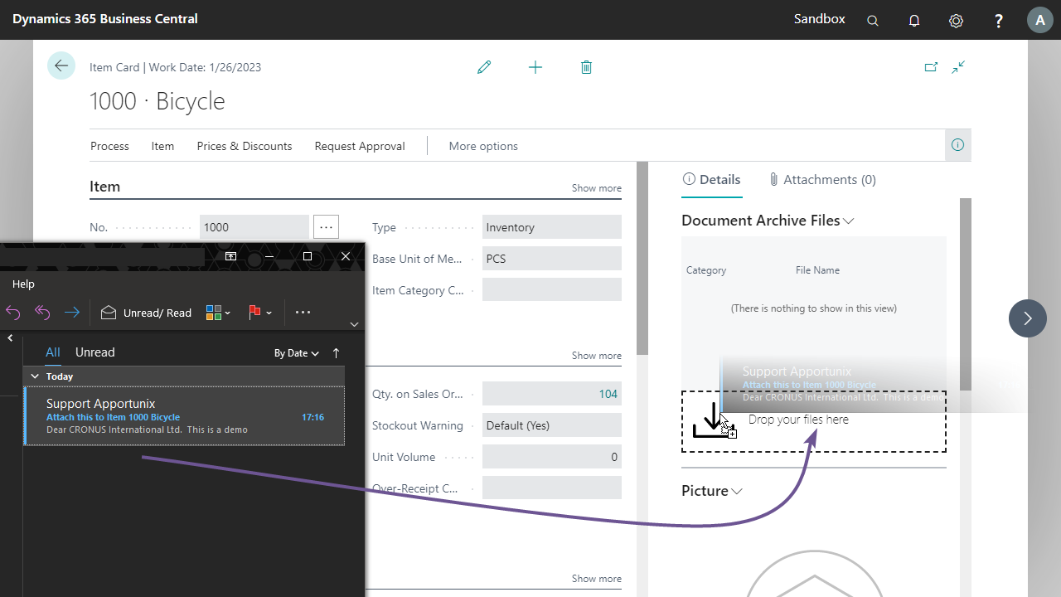Open the page in a new window icon
1061x597 pixels.
[x=931, y=67]
